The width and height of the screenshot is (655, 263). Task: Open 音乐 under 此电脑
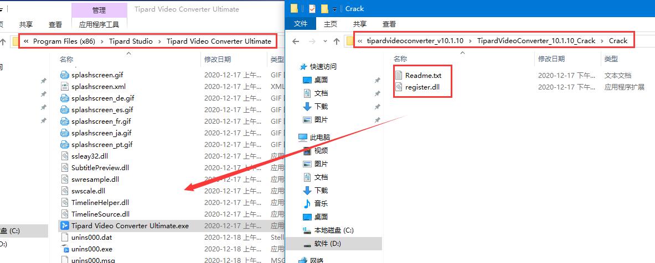(x=321, y=203)
